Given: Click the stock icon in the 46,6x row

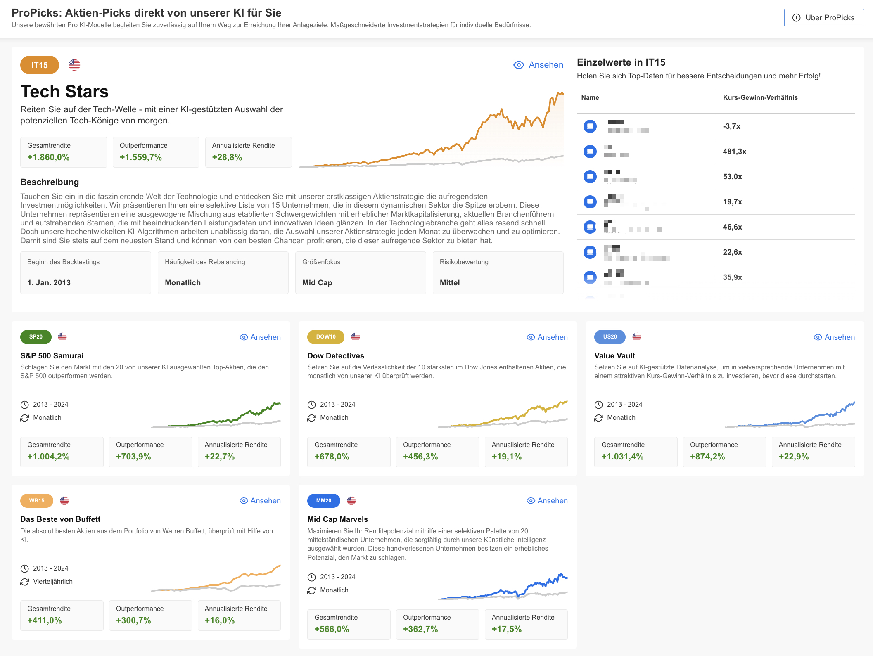Looking at the screenshot, I should point(590,227).
